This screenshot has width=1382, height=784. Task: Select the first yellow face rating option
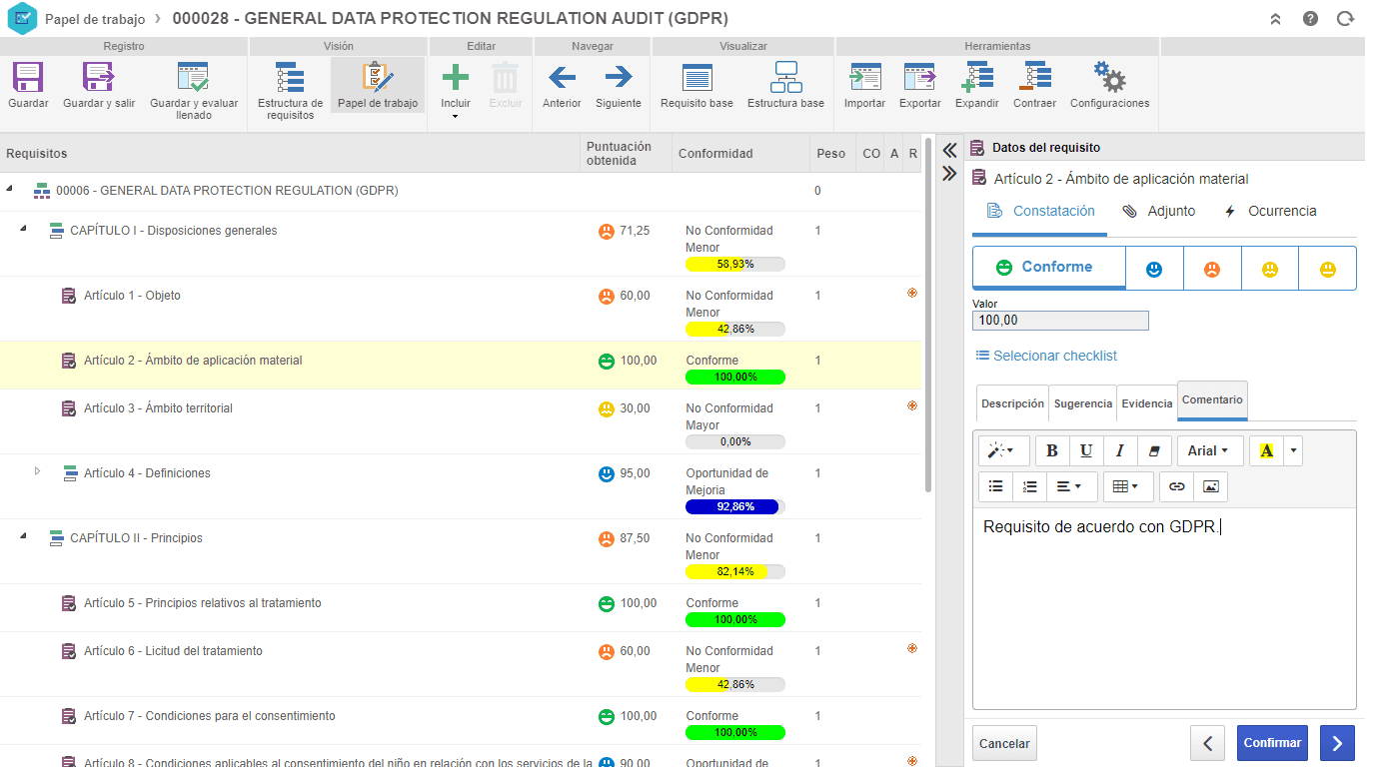[1270, 269]
